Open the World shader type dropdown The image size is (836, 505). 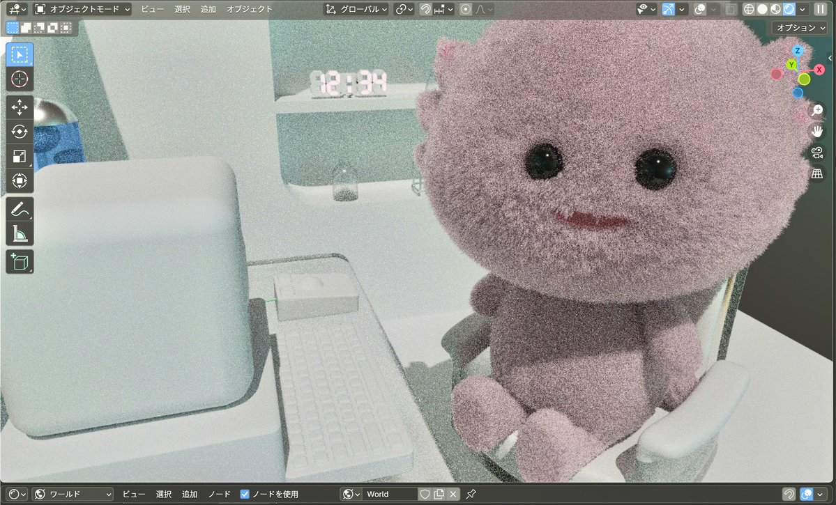[73, 495]
